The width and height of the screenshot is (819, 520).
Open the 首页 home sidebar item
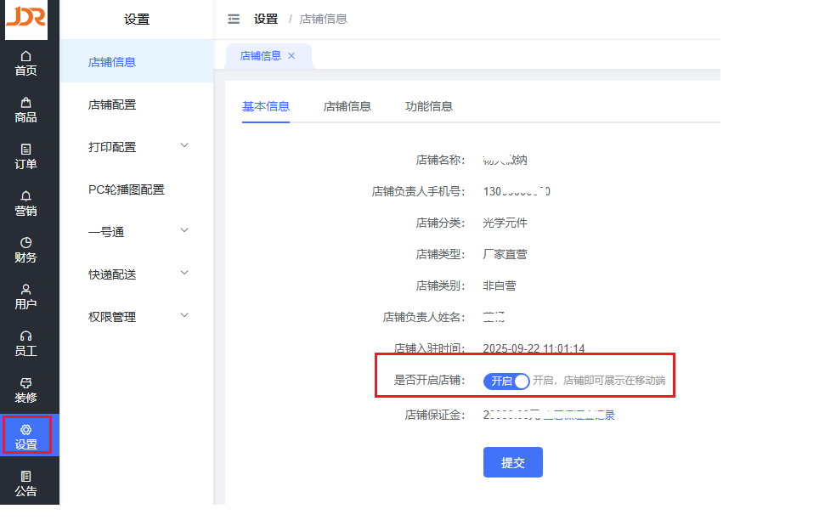[25, 63]
